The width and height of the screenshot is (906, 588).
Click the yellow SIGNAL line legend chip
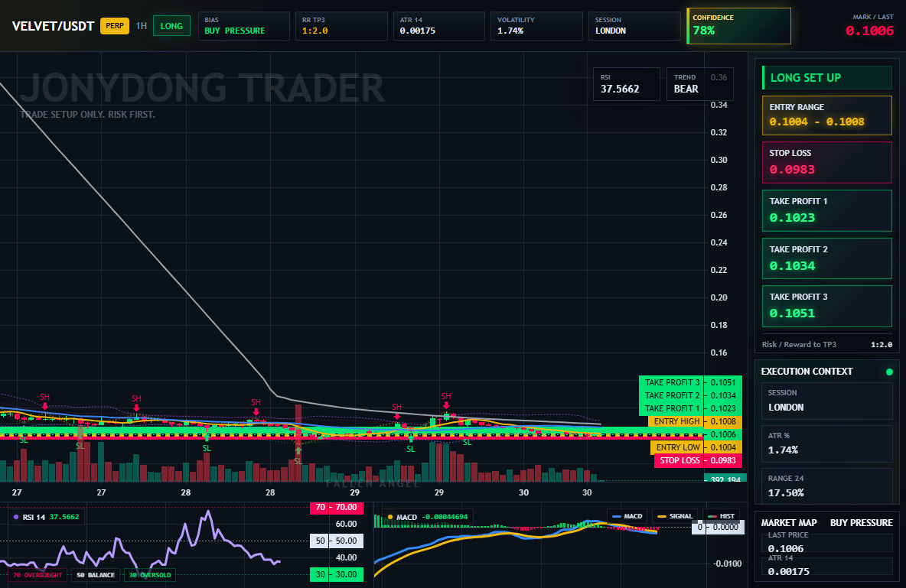(x=675, y=516)
